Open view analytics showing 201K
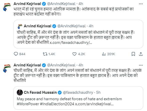 (104, 54)
